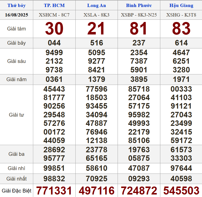202x197 pixels.
Task: Select Hậu Giang Giải tám number 83
Action: 181,29
